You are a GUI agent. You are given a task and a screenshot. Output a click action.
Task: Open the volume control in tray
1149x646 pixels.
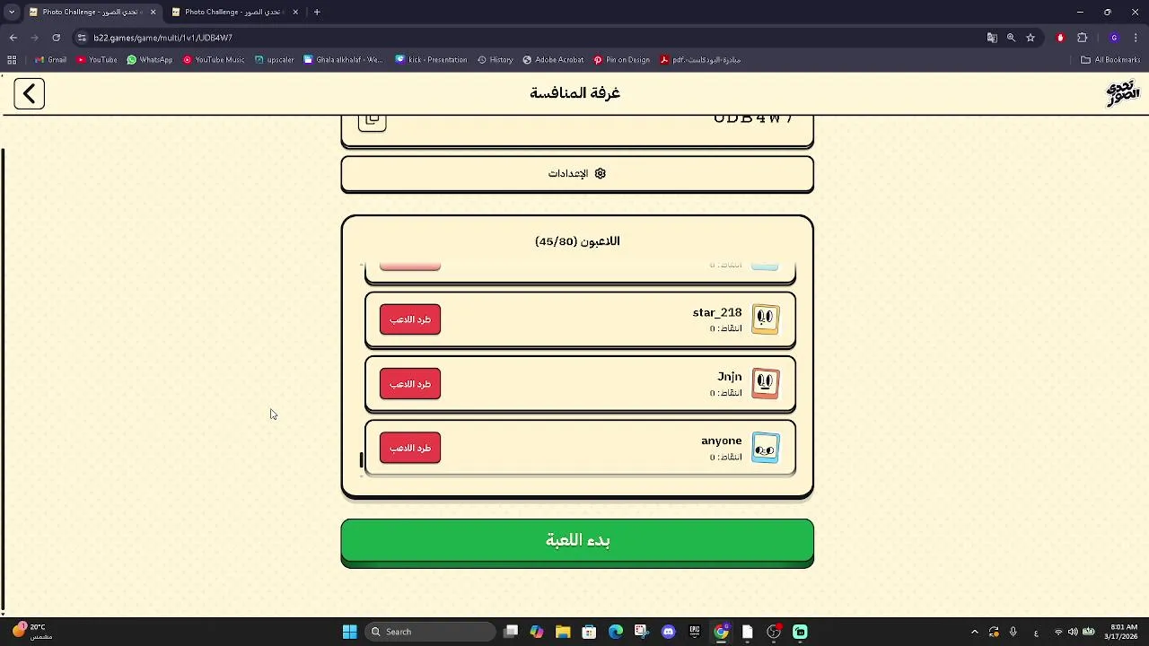[x=1073, y=632]
